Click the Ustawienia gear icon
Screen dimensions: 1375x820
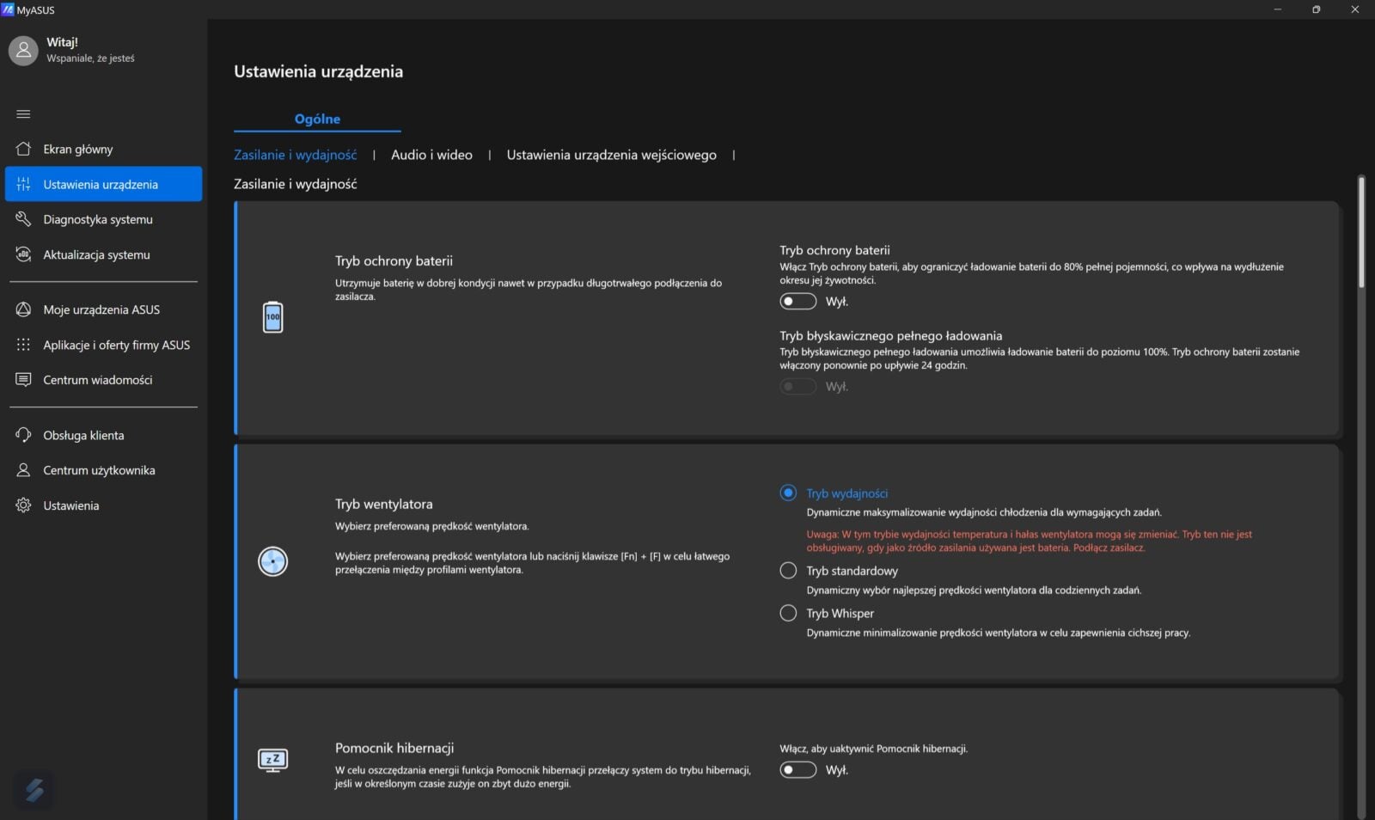coord(23,505)
